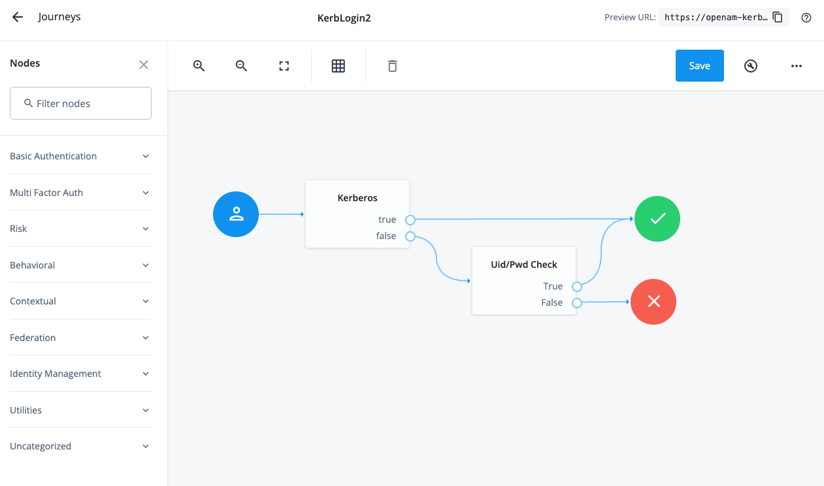Select the red failure X node
The image size is (824, 486).
pos(653,302)
